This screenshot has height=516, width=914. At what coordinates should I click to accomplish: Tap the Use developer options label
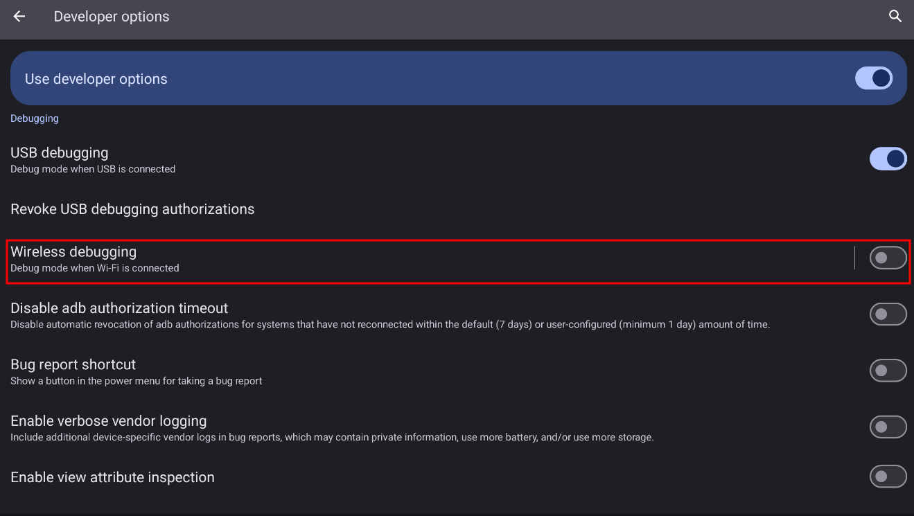point(96,79)
